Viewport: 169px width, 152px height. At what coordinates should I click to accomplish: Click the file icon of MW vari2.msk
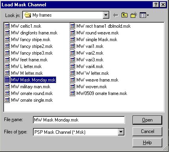point(72,53)
